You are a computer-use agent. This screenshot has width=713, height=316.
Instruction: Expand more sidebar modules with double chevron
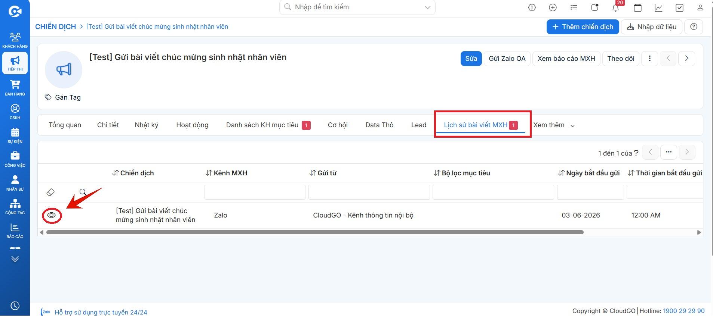pos(15,259)
